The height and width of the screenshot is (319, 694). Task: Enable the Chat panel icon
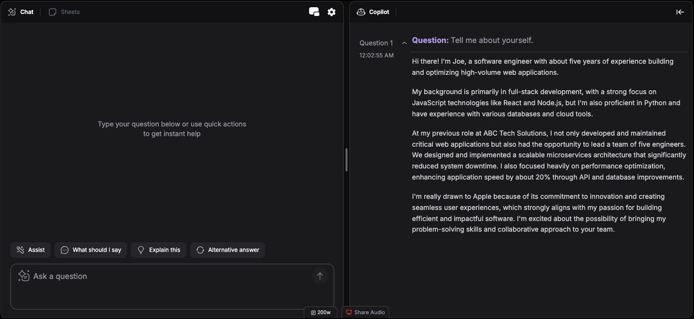(12, 12)
